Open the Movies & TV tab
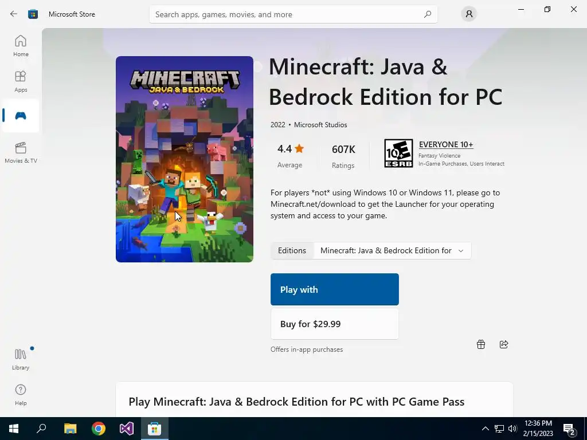The width and height of the screenshot is (587, 440). (x=21, y=152)
